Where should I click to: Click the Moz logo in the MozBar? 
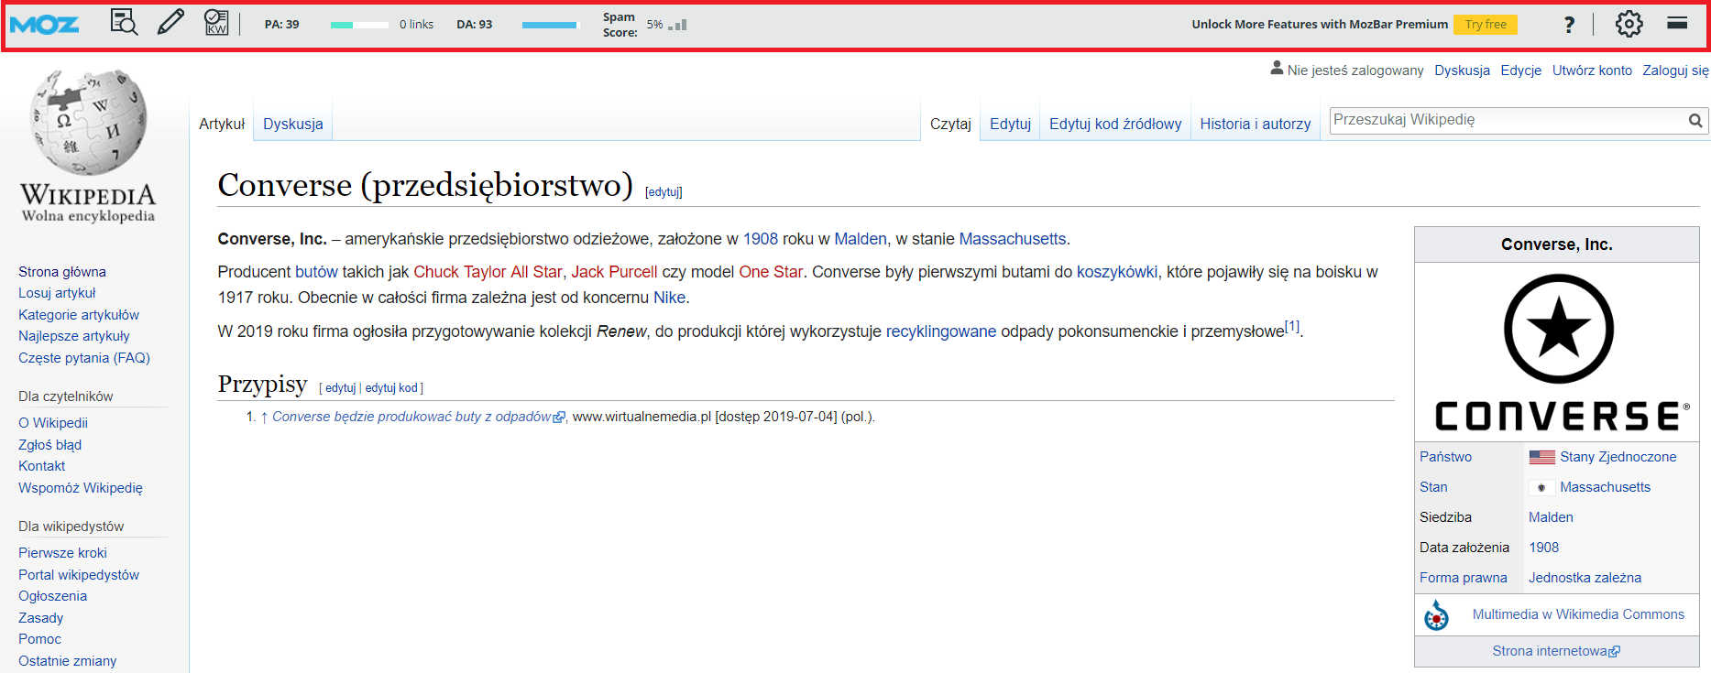tap(44, 25)
